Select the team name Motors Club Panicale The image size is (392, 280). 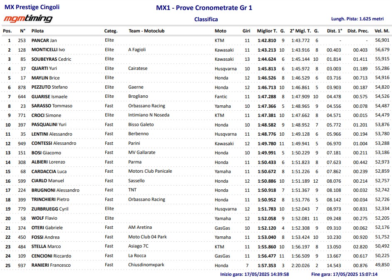click(150, 171)
